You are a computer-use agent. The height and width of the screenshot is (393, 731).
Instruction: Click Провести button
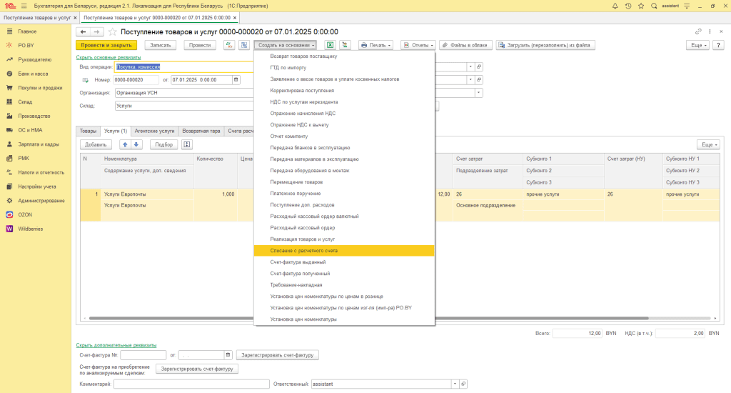click(200, 45)
